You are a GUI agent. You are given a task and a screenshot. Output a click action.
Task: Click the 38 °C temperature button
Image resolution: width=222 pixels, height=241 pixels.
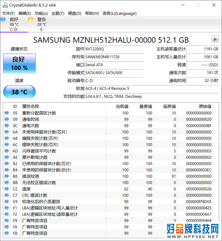19,92
